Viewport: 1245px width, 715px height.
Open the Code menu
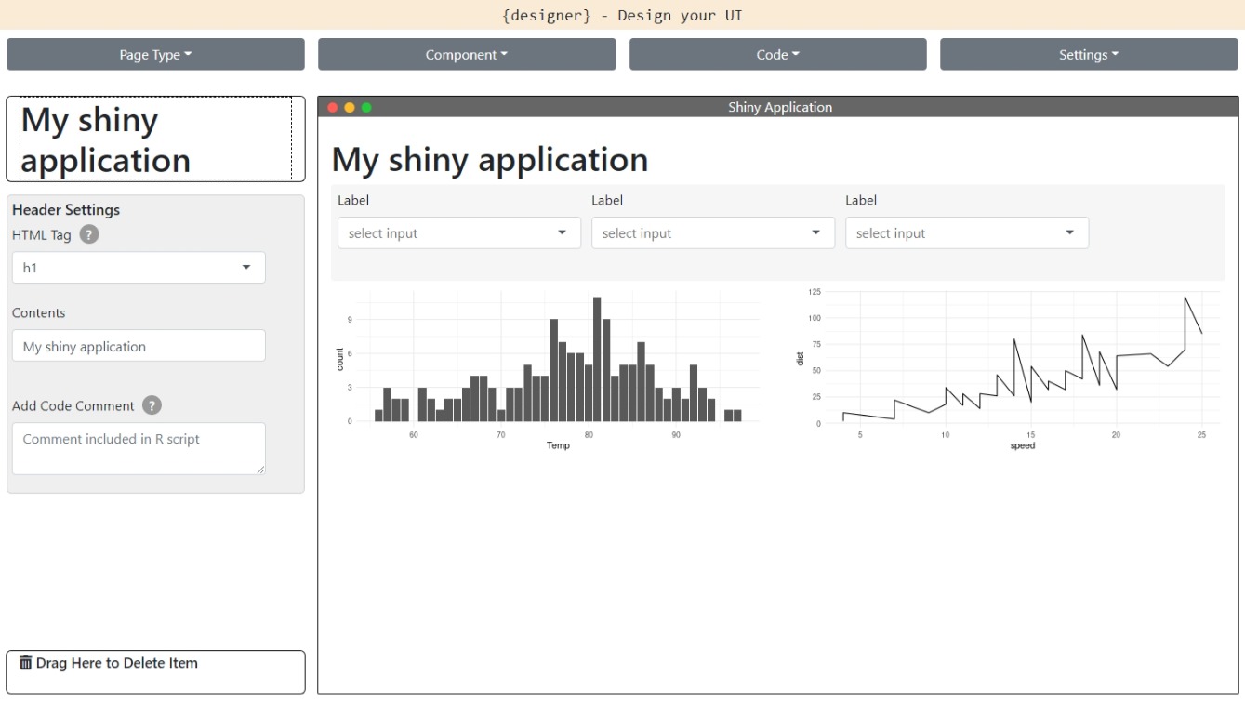point(777,55)
